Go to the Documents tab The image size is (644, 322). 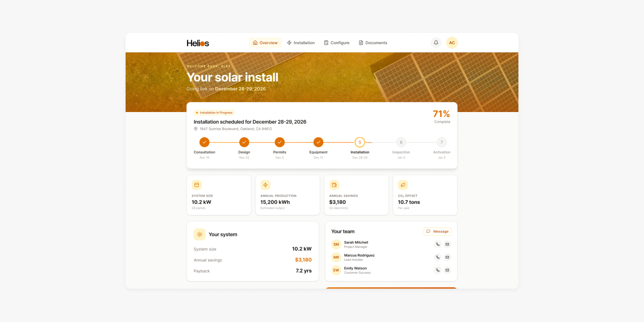coord(373,43)
